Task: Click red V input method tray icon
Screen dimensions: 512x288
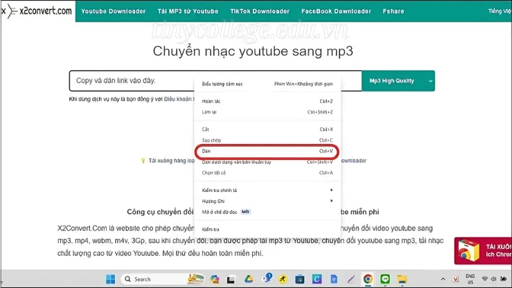Action: coord(456,279)
